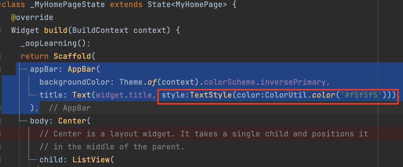The height and width of the screenshot is (167, 403).
Task: Collapse the Widget build method fold marker
Action: click(1, 30)
